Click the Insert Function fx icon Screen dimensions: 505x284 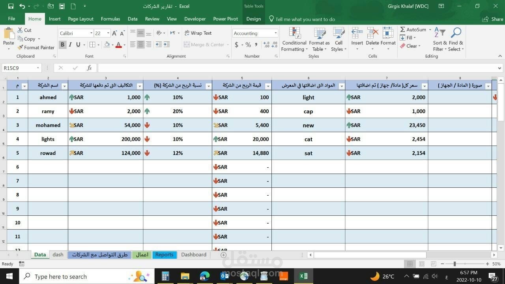click(x=90, y=68)
